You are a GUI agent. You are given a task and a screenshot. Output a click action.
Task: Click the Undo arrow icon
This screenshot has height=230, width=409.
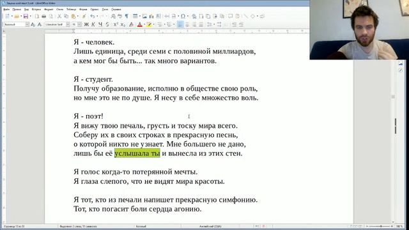coord(93,16)
